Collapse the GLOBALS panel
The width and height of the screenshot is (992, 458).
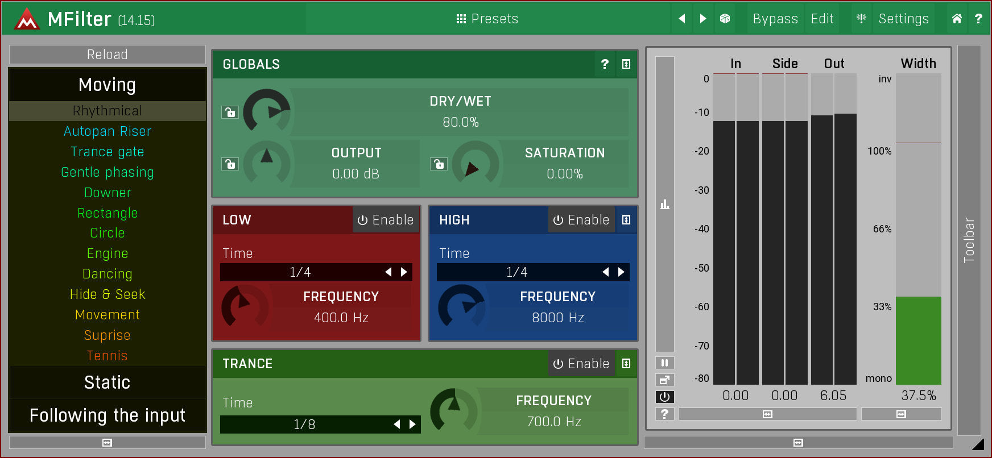(x=626, y=64)
